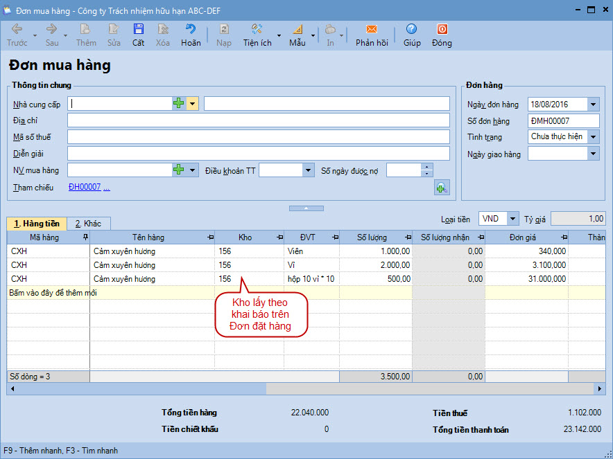
Task: Click the Sửa edit toolbar icon
Action: pyautogui.click(x=114, y=35)
